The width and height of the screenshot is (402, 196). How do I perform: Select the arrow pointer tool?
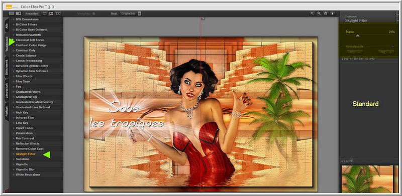(x=312, y=14)
